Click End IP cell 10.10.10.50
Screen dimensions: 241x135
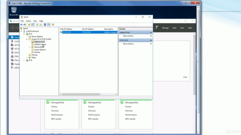point(86,32)
